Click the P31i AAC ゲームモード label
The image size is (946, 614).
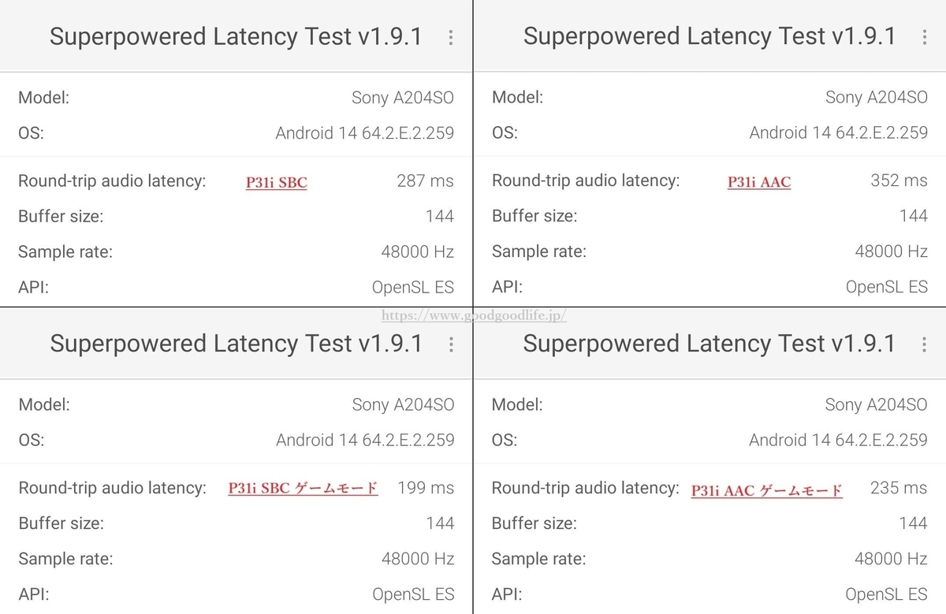[x=766, y=490]
